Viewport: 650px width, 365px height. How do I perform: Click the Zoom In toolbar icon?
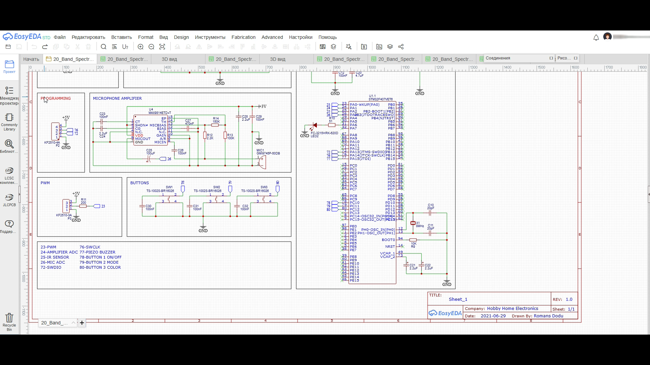[140, 47]
